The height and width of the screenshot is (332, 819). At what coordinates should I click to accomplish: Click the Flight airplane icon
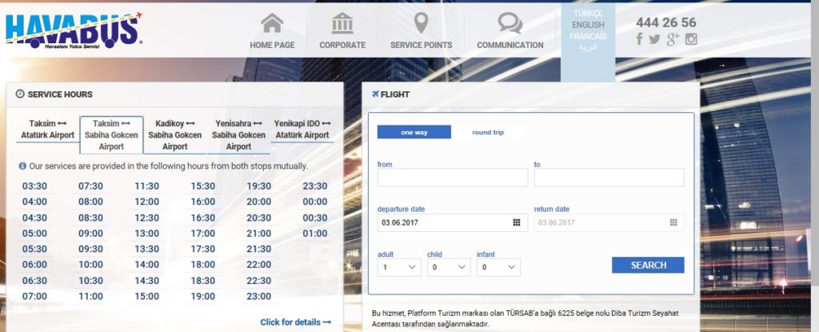pos(375,94)
